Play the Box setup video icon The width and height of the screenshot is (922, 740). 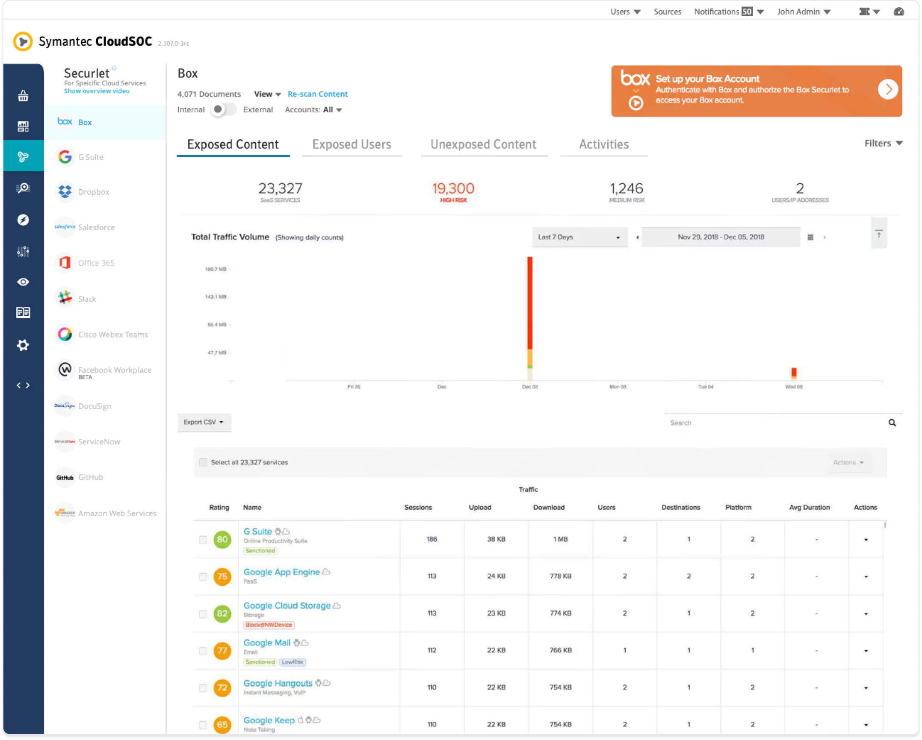[x=636, y=103]
